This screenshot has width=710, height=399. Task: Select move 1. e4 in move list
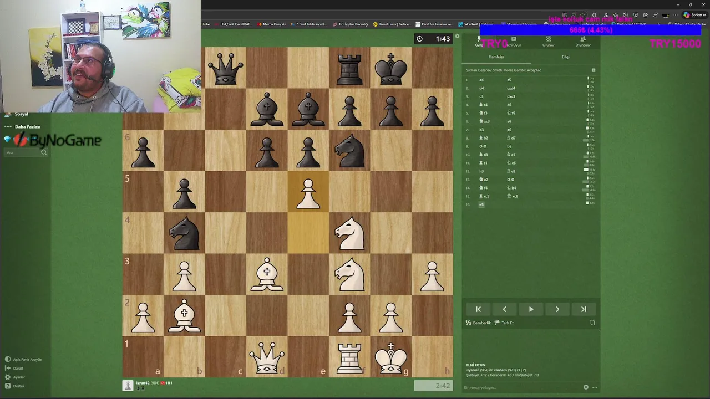pyautogui.click(x=481, y=80)
